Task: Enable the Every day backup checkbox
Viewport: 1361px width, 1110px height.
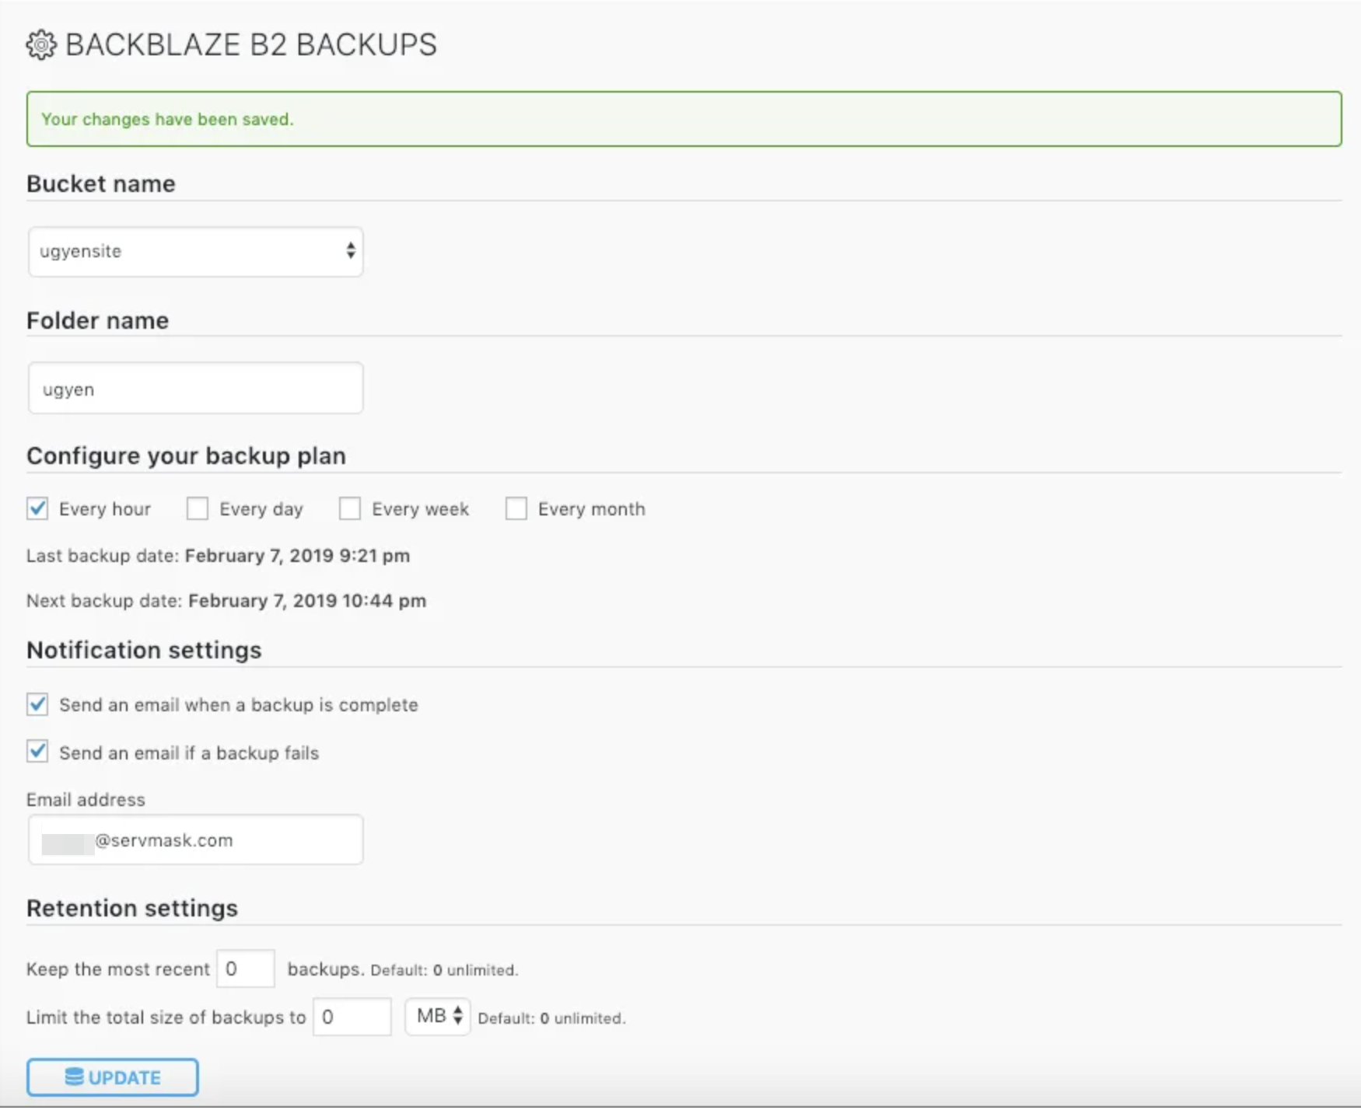Action: pyautogui.click(x=198, y=508)
